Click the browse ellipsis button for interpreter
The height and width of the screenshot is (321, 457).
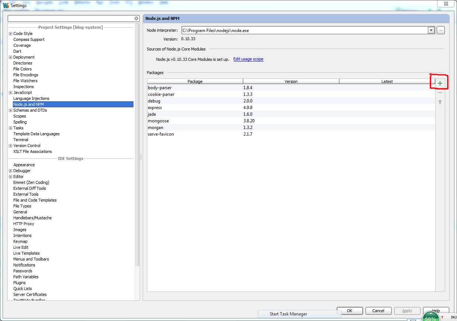pyautogui.click(x=441, y=31)
